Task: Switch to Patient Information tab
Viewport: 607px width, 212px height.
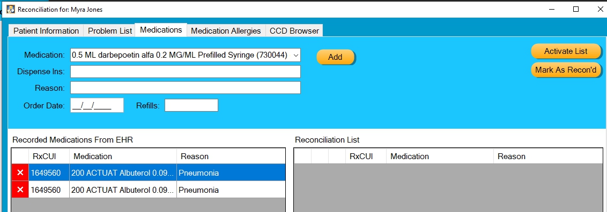Action: pyautogui.click(x=46, y=31)
